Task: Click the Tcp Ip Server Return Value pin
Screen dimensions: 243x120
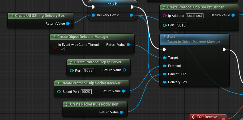Action: [x=125, y=70]
